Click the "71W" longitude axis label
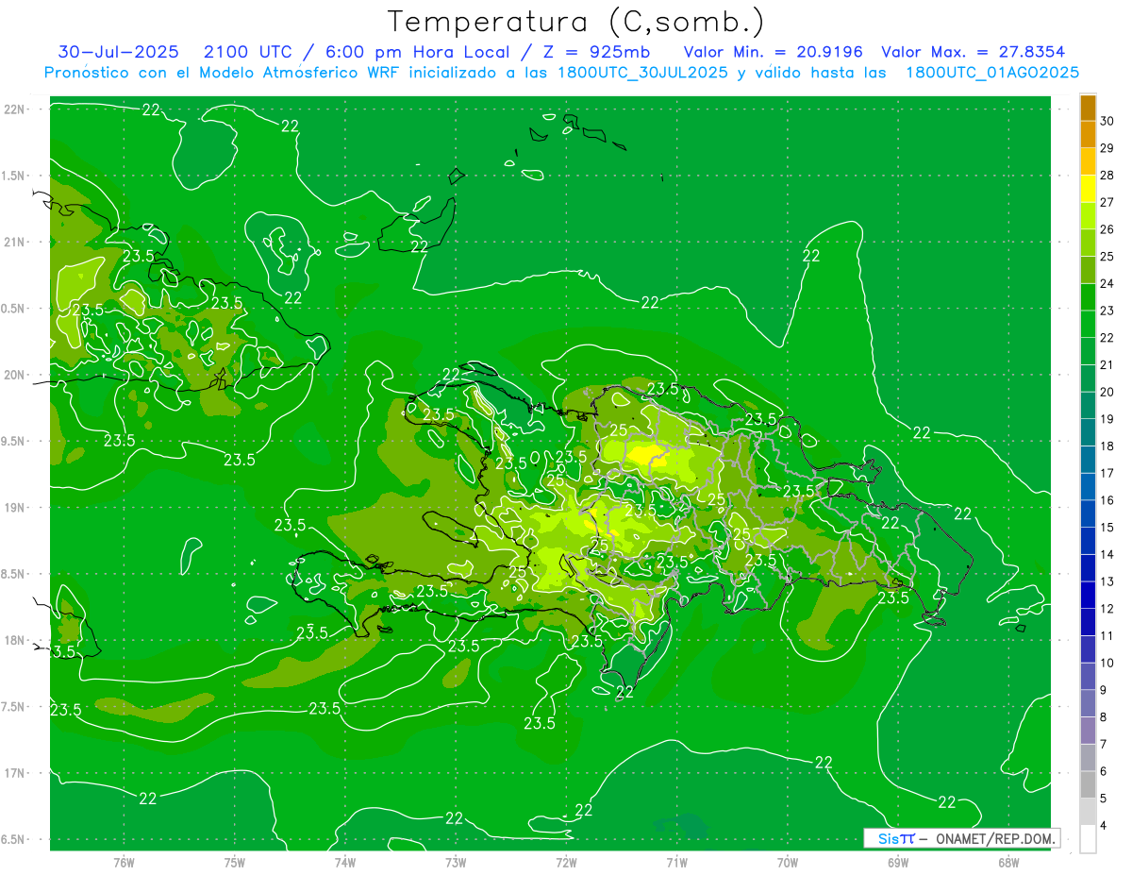 [676, 863]
